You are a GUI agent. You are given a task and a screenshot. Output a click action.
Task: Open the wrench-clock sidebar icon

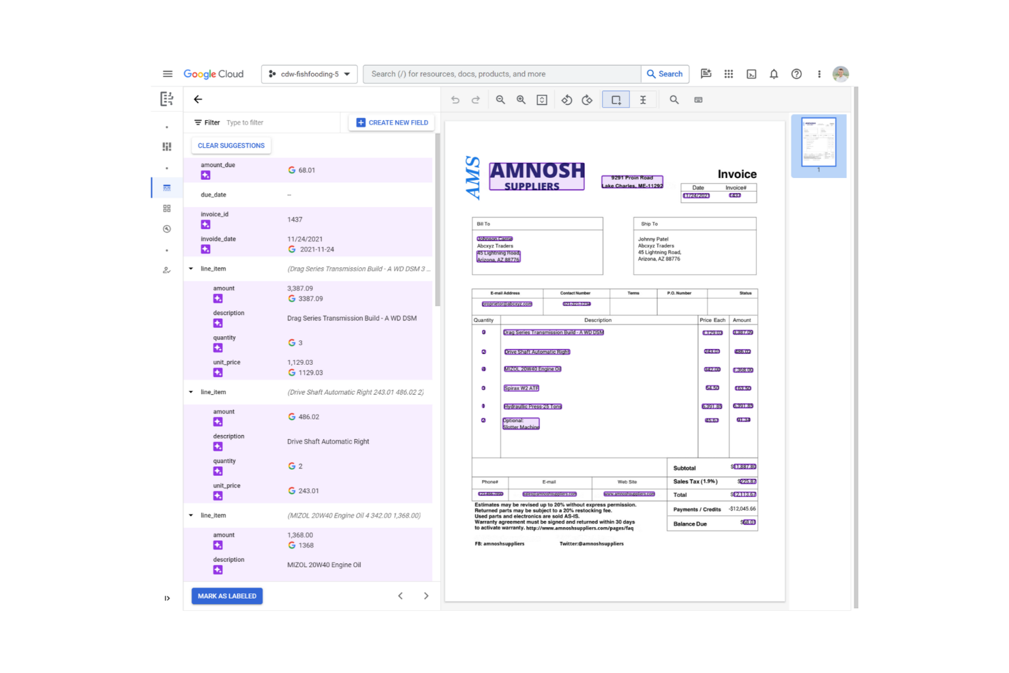(167, 229)
